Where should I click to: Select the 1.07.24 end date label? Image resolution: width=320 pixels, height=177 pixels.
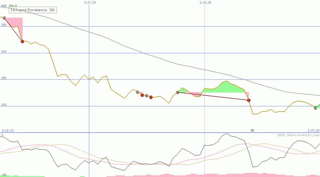[x=313, y=131]
